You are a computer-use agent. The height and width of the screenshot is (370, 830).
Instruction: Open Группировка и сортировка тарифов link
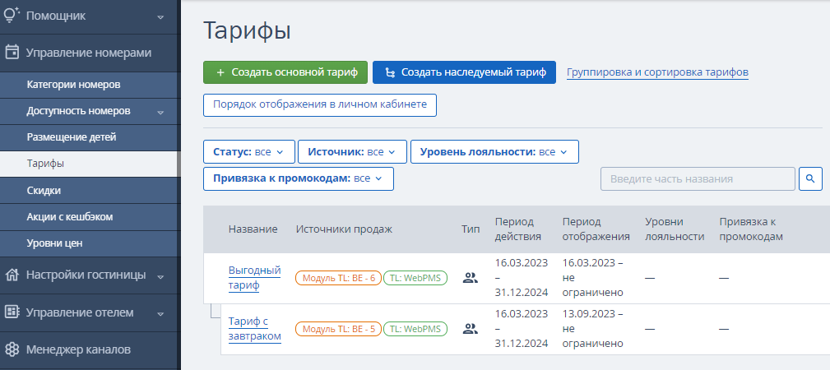657,72
